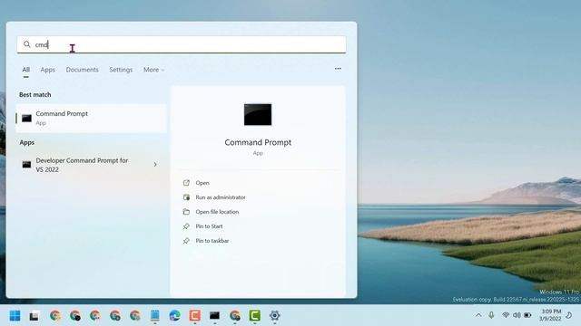Select the Command Prompt best match result

(x=91, y=119)
